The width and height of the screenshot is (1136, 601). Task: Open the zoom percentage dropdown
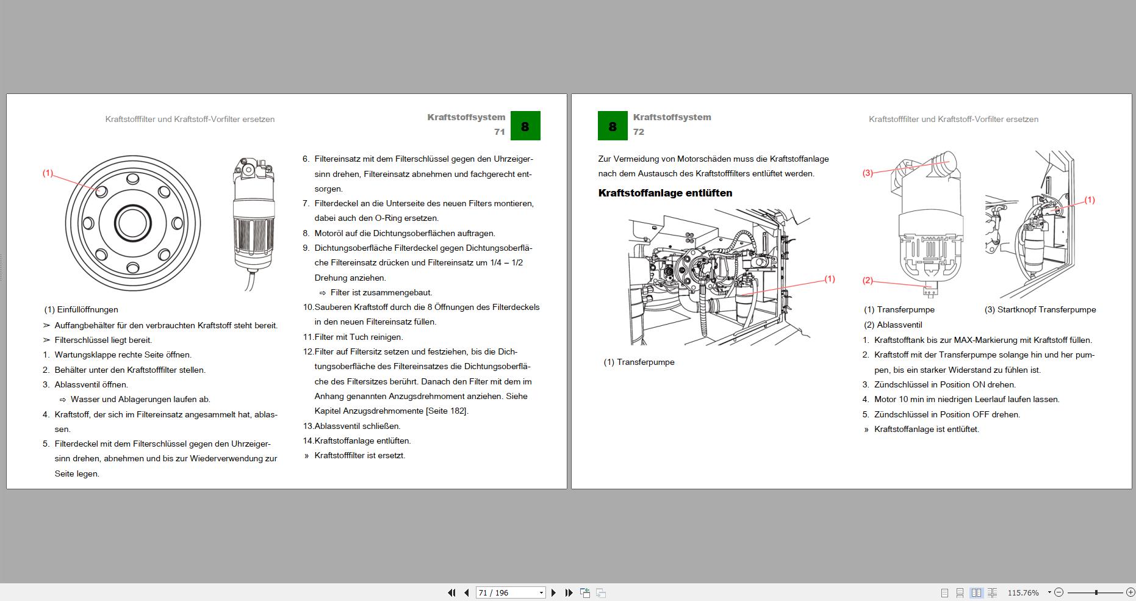point(1049,592)
